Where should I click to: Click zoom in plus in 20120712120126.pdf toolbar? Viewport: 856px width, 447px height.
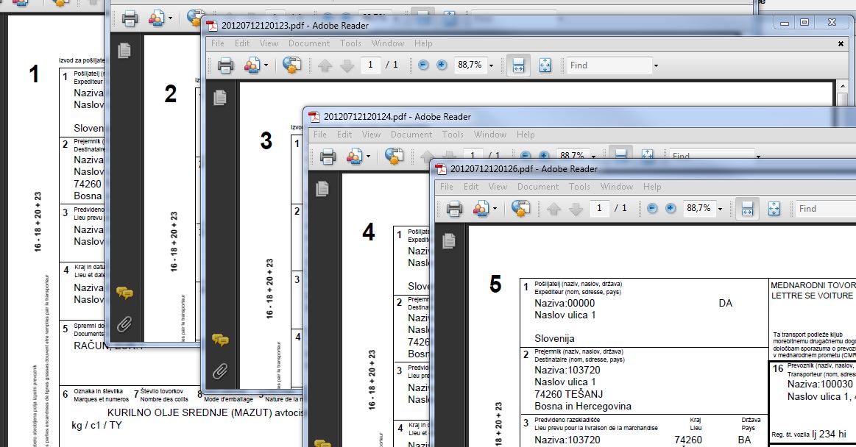[x=671, y=208]
